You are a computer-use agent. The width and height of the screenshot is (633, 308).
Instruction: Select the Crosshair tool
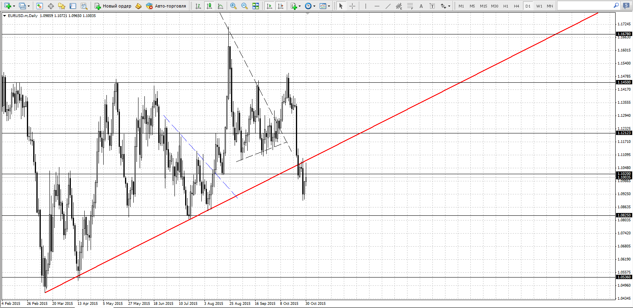352,6
